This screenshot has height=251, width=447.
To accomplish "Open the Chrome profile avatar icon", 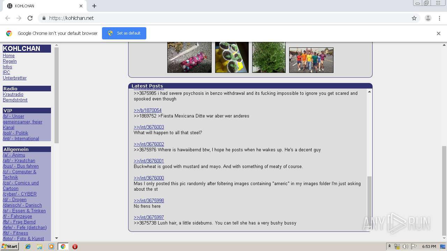I will coord(428,18).
